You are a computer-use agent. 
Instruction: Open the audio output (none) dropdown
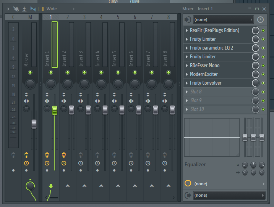point(229,195)
